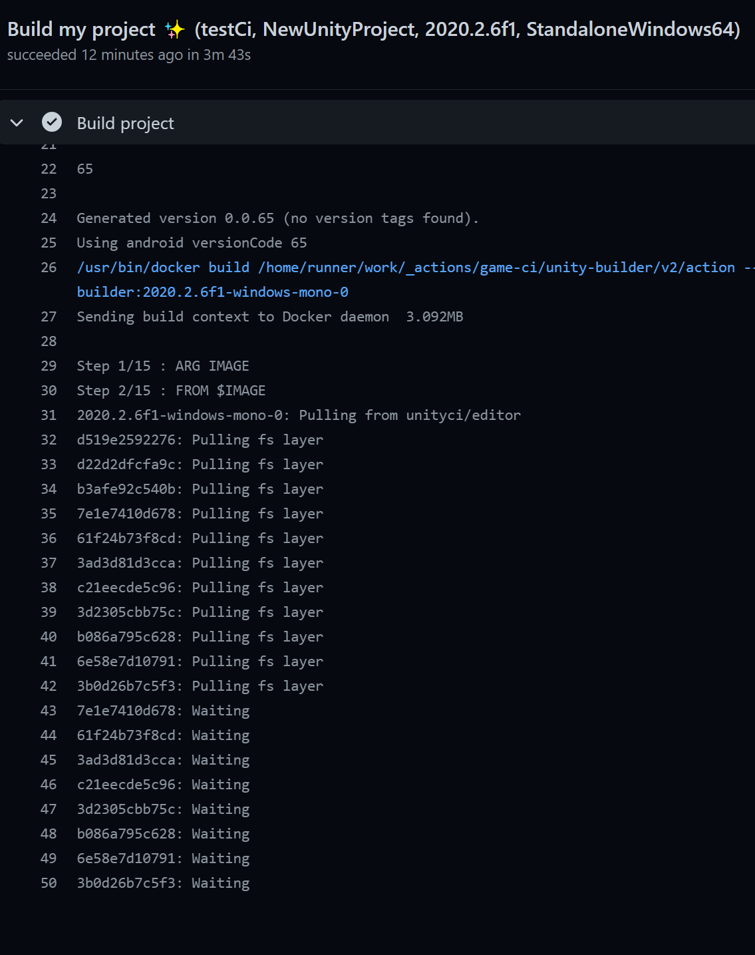Image resolution: width=755 pixels, height=955 pixels.
Task: Click line number 50 at log bottom
Action: point(49,882)
